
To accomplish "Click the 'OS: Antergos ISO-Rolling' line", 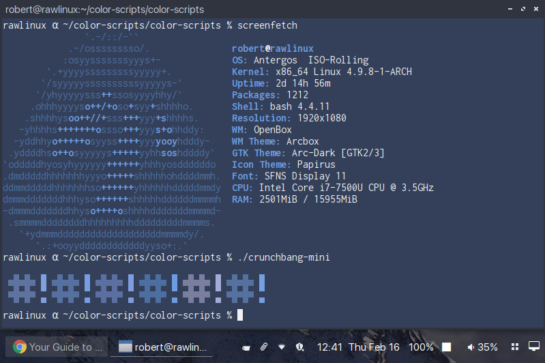I will point(300,60).
